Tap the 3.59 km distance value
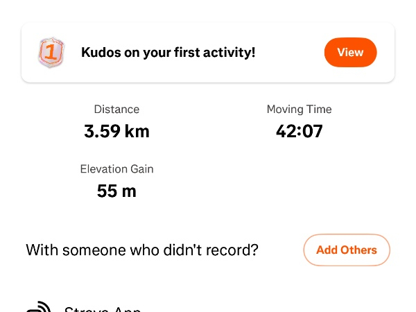This screenshot has height=312, width=416. 116,131
